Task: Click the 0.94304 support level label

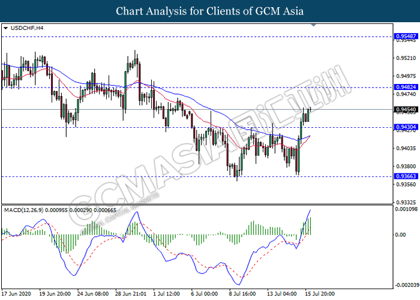Action: tap(406, 127)
